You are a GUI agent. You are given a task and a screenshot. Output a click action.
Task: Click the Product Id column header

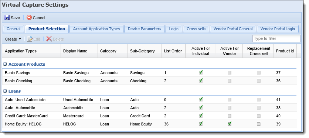(x=285, y=51)
